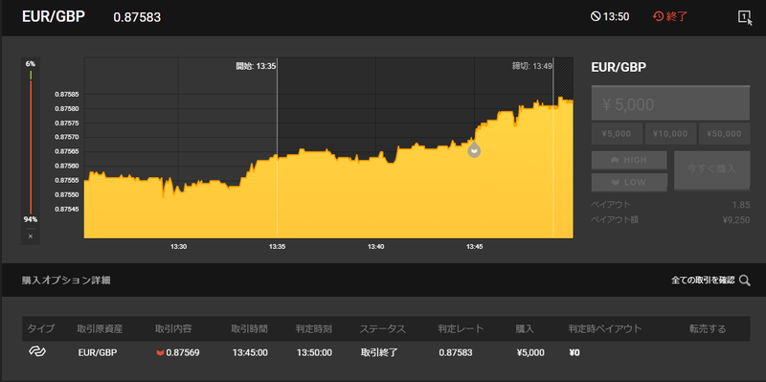Click the 判定時刻 column header
Viewport: 766px width, 382px height.
click(314, 328)
